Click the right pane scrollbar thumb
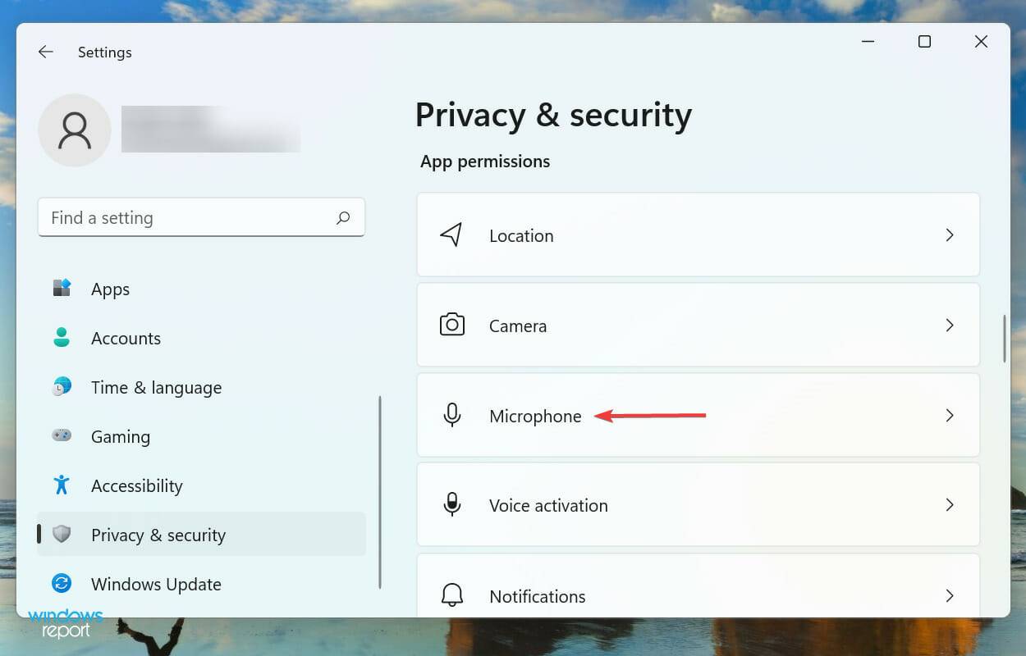 tap(1005, 338)
